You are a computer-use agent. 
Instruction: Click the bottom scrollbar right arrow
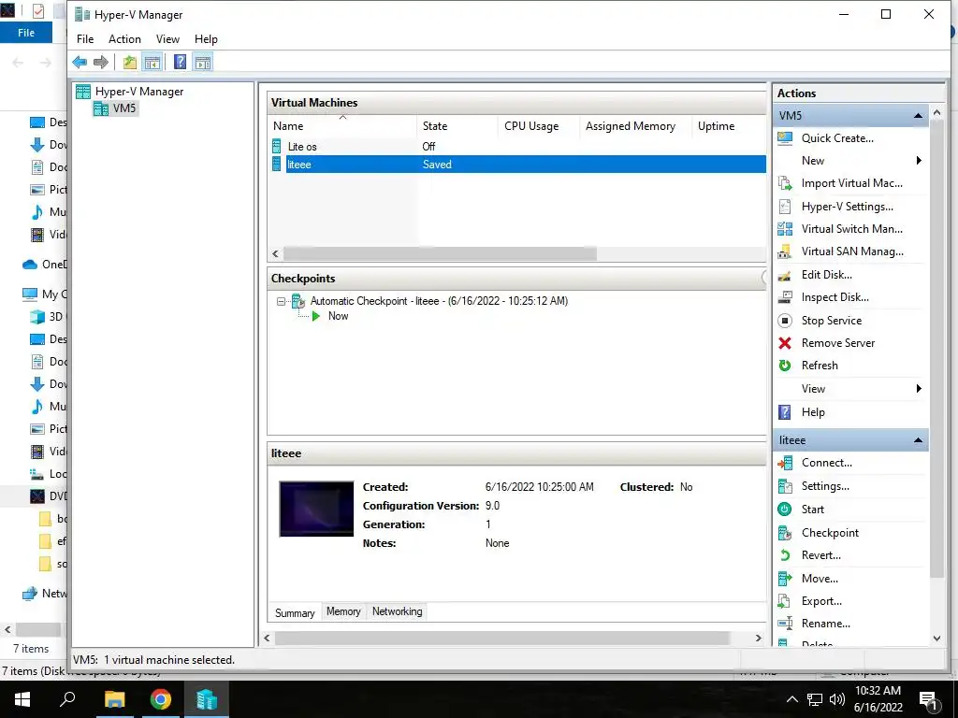coord(758,638)
